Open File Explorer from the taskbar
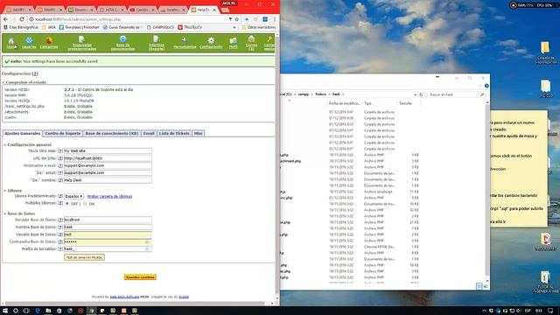Screen dimensions: 560x315 coord(48,311)
